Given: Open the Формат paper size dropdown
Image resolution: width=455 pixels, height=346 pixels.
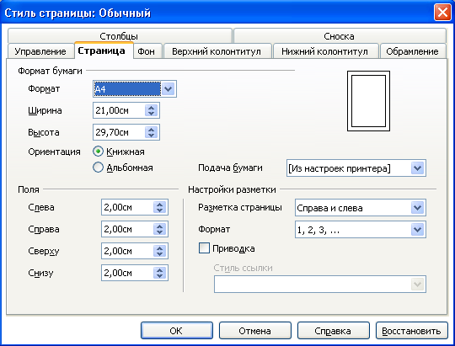Looking at the screenshot, I should coord(169,88).
